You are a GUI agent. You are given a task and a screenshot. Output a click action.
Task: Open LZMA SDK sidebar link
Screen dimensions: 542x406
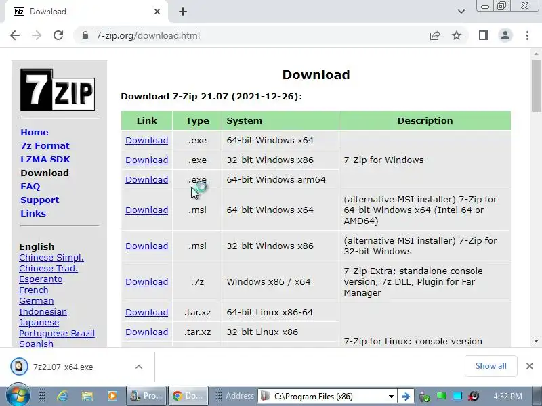[45, 159]
